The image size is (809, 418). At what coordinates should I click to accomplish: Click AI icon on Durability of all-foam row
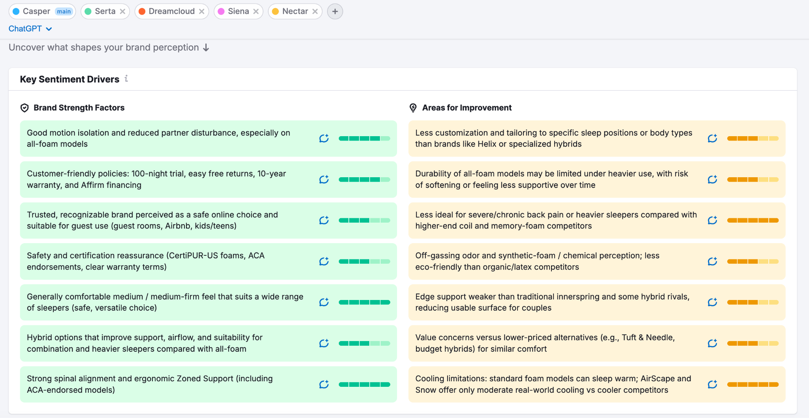pyautogui.click(x=713, y=180)
